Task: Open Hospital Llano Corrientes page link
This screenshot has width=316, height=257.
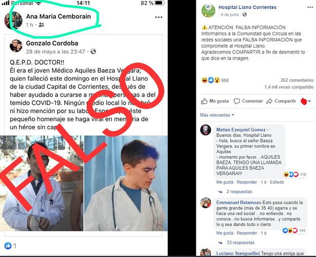Action: 247,7
